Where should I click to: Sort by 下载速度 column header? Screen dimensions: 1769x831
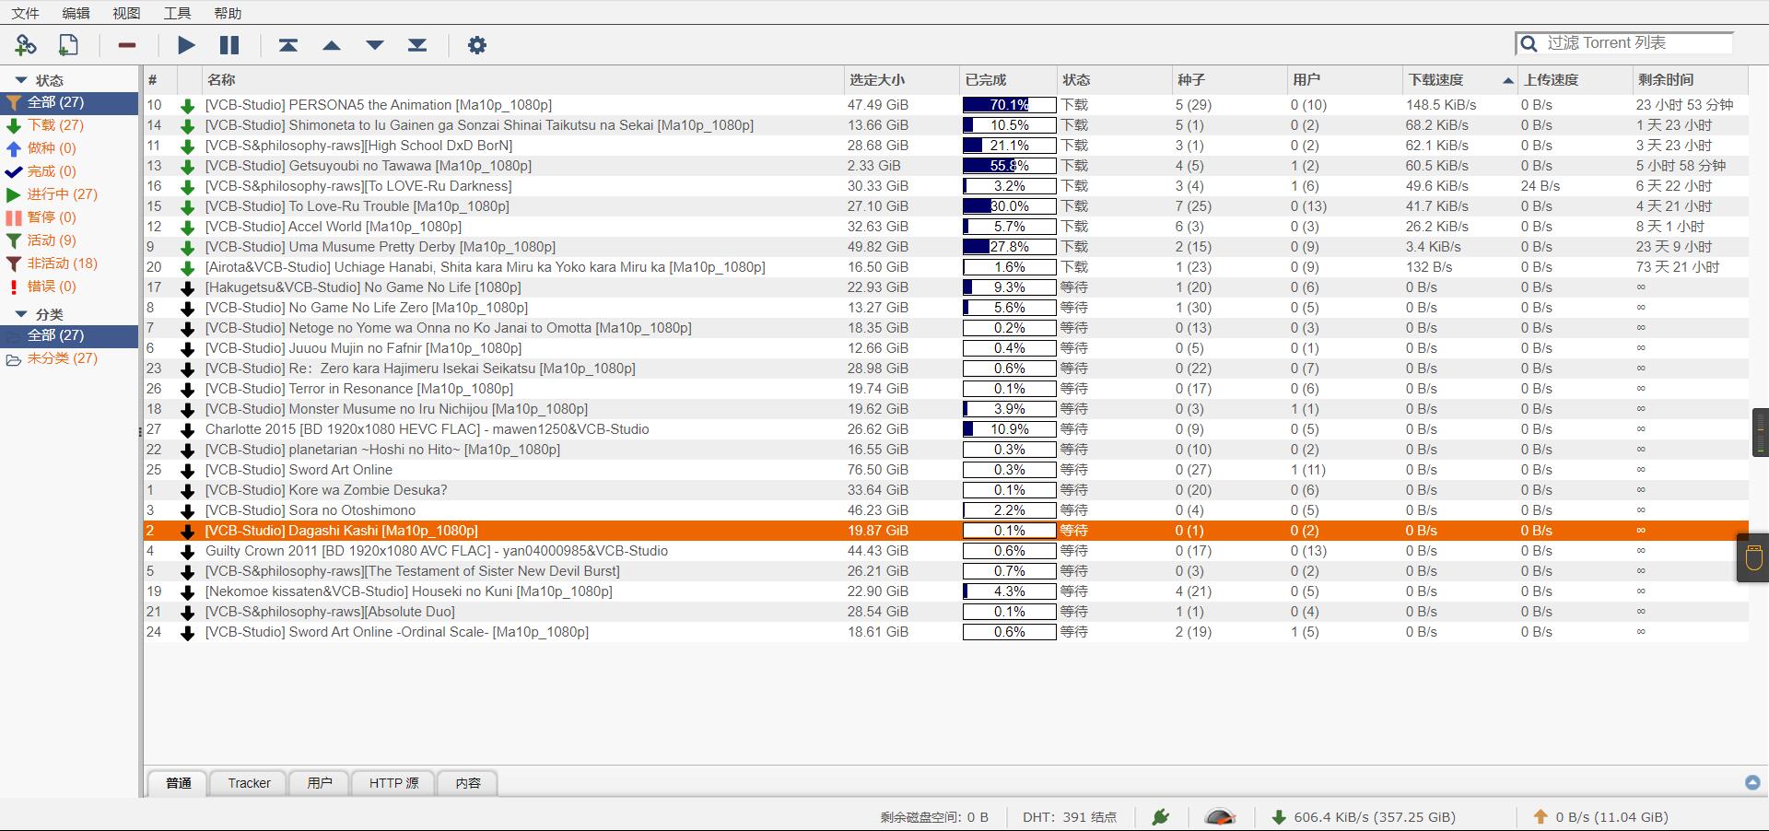point(1459,80)
